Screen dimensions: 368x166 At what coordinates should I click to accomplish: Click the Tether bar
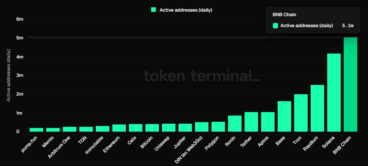click(251, 122)
